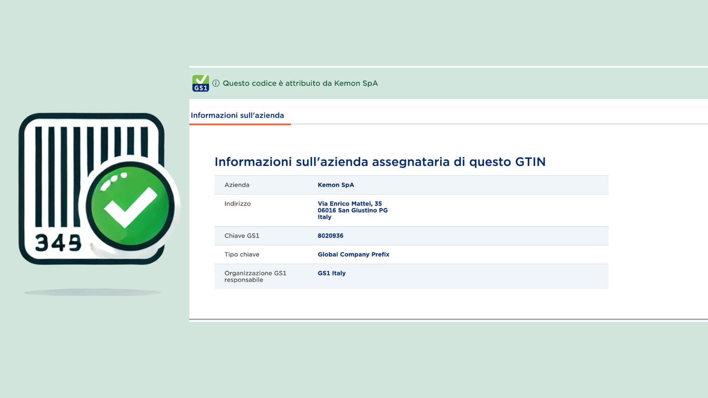The image size is (708, 398).
Task: Click the 'Indirizzo' row label
Action: pyautogui.click(x=238, y=204)
